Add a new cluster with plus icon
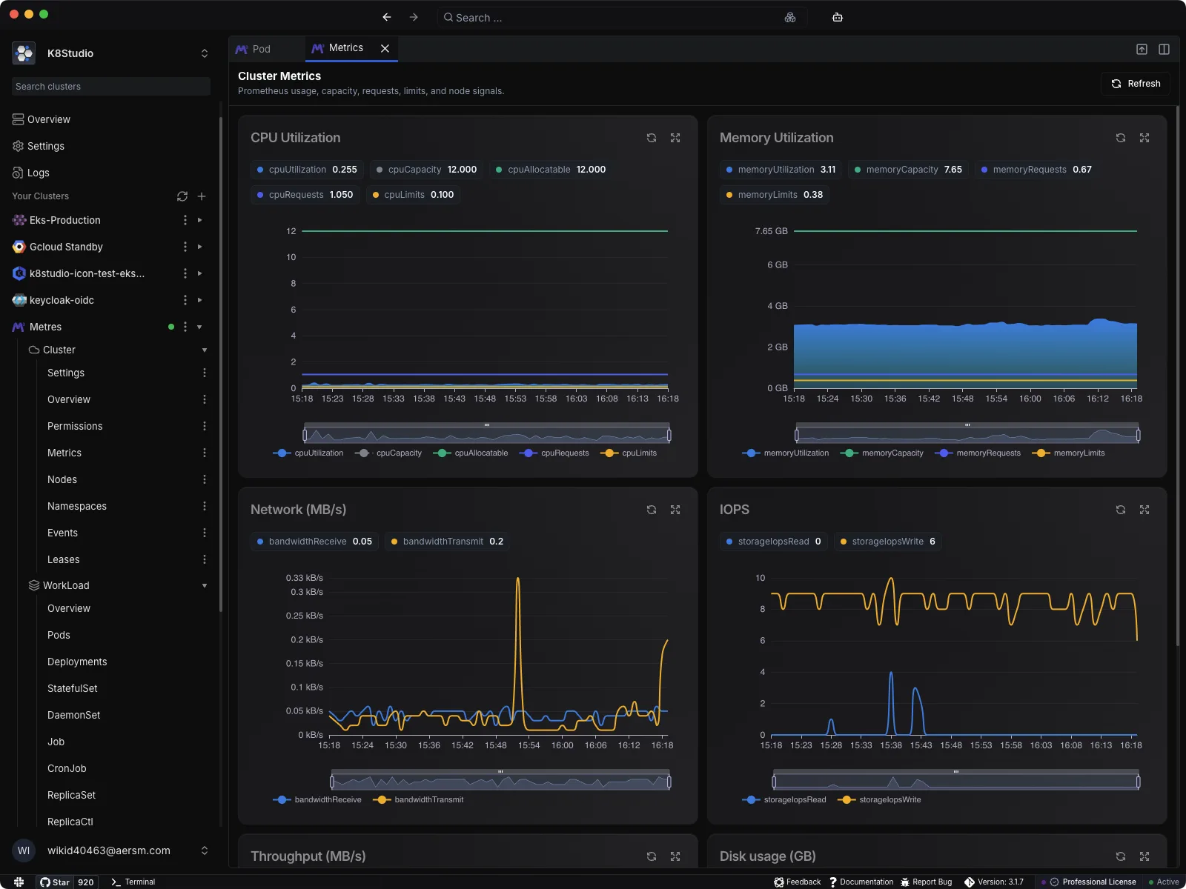 coord(202,196)
